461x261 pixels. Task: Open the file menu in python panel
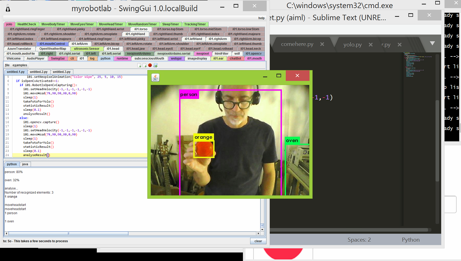[7, 65]
